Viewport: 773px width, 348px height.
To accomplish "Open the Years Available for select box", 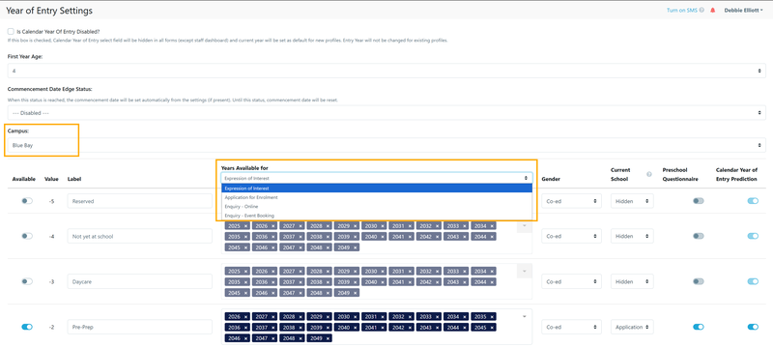I will tap(377, 178).
